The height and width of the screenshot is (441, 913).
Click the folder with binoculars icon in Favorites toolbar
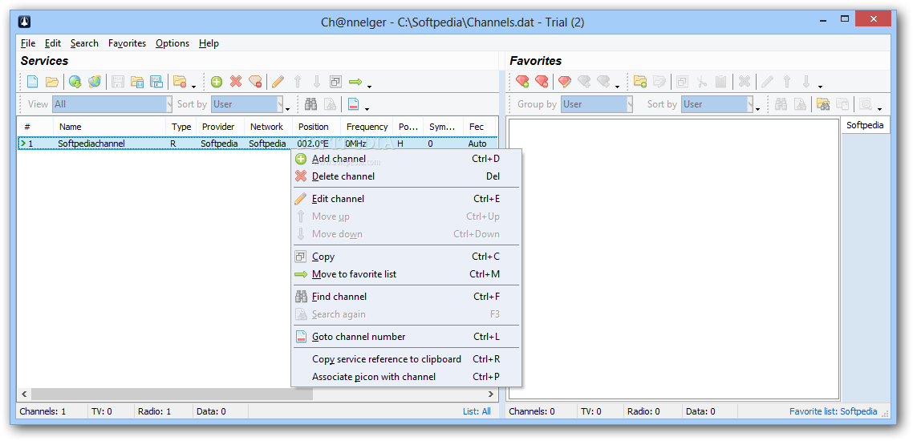point(823,105)
